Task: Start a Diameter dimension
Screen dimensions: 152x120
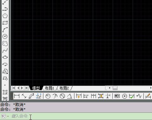Action: (x=62, y=96)
